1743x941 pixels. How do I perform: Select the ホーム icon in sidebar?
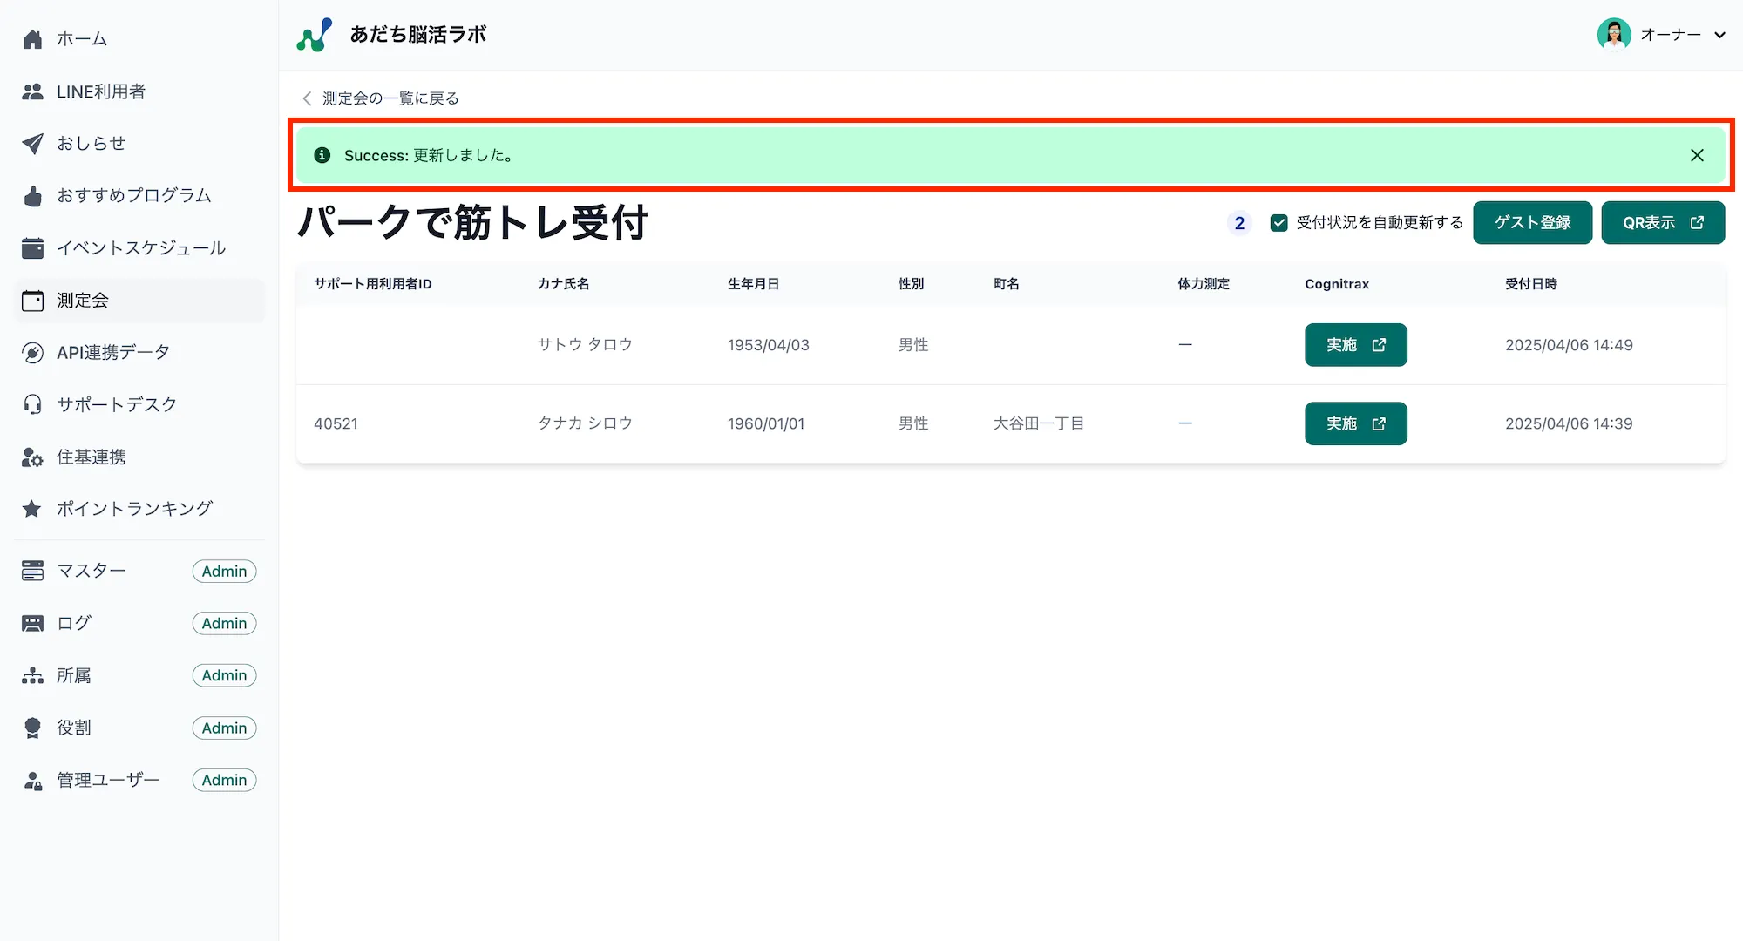point(32,38)
